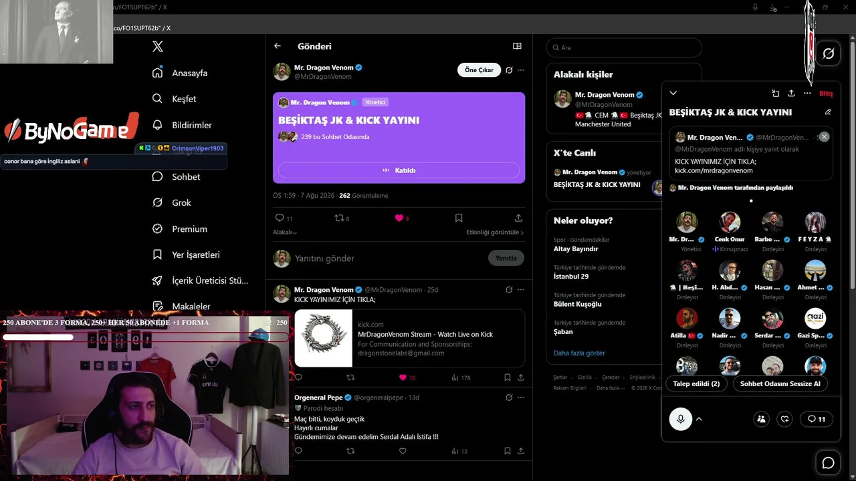The width and height of the screenshot is (856, 481).
Task: Open Bildirimler in the sidebar
Action: click(182, 125)
